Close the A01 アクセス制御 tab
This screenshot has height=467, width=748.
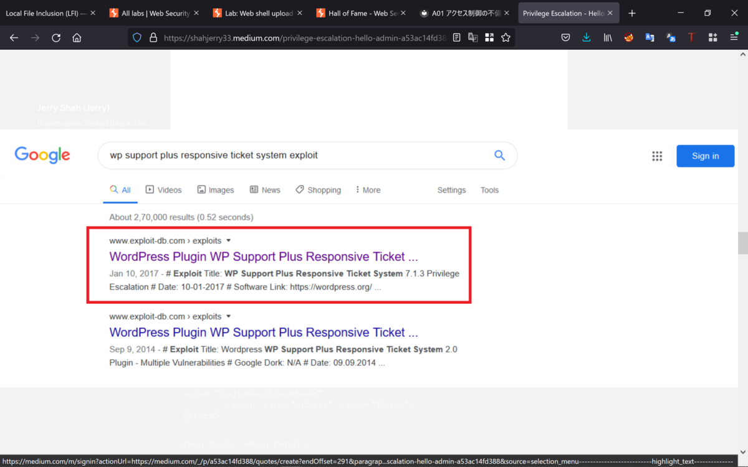[x=506, y=13]
